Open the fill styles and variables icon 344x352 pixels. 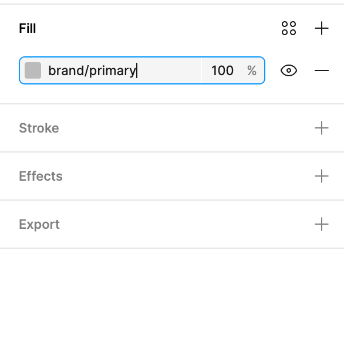pos(289,28)
